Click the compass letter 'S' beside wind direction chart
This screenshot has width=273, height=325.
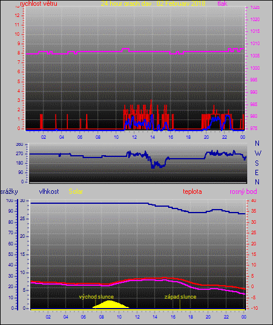257,163
